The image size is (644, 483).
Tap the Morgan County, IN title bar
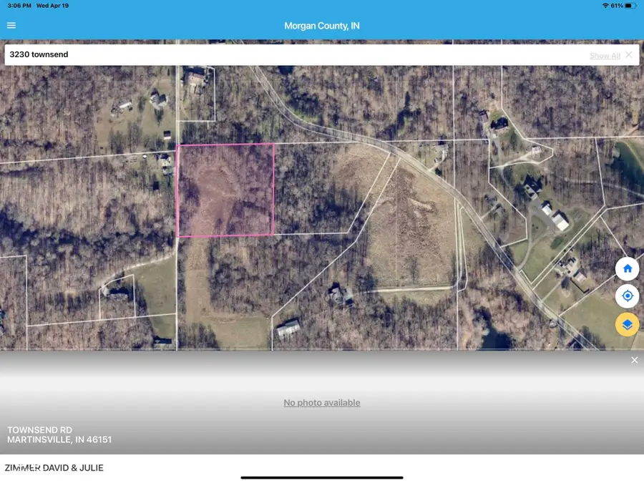pos(321,25)
